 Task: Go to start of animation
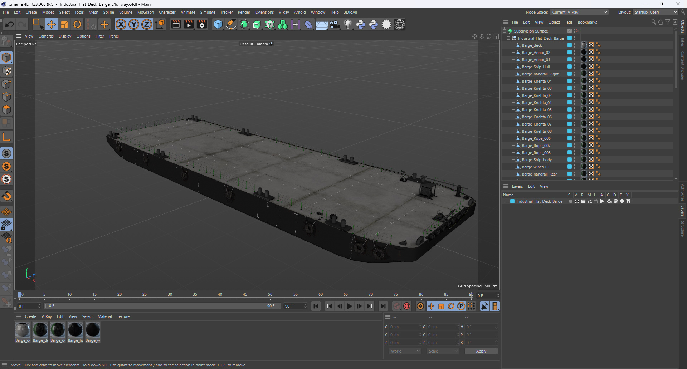coord(316,306)
